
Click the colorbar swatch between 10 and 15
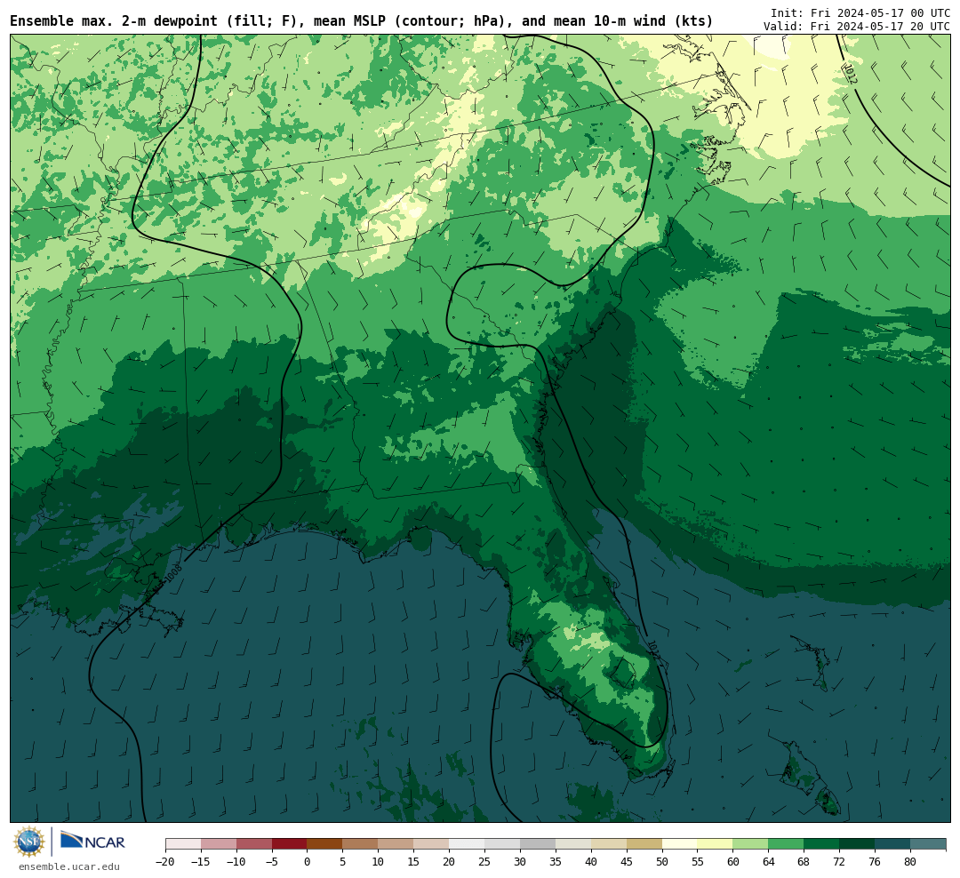(x=396, y=844)
